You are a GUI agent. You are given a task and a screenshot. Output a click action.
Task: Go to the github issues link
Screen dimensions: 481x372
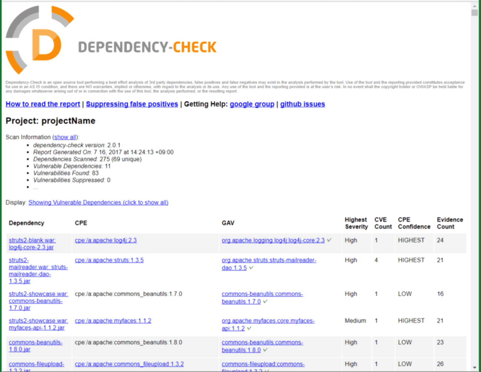pyautogui.click(x=303, y=104)
